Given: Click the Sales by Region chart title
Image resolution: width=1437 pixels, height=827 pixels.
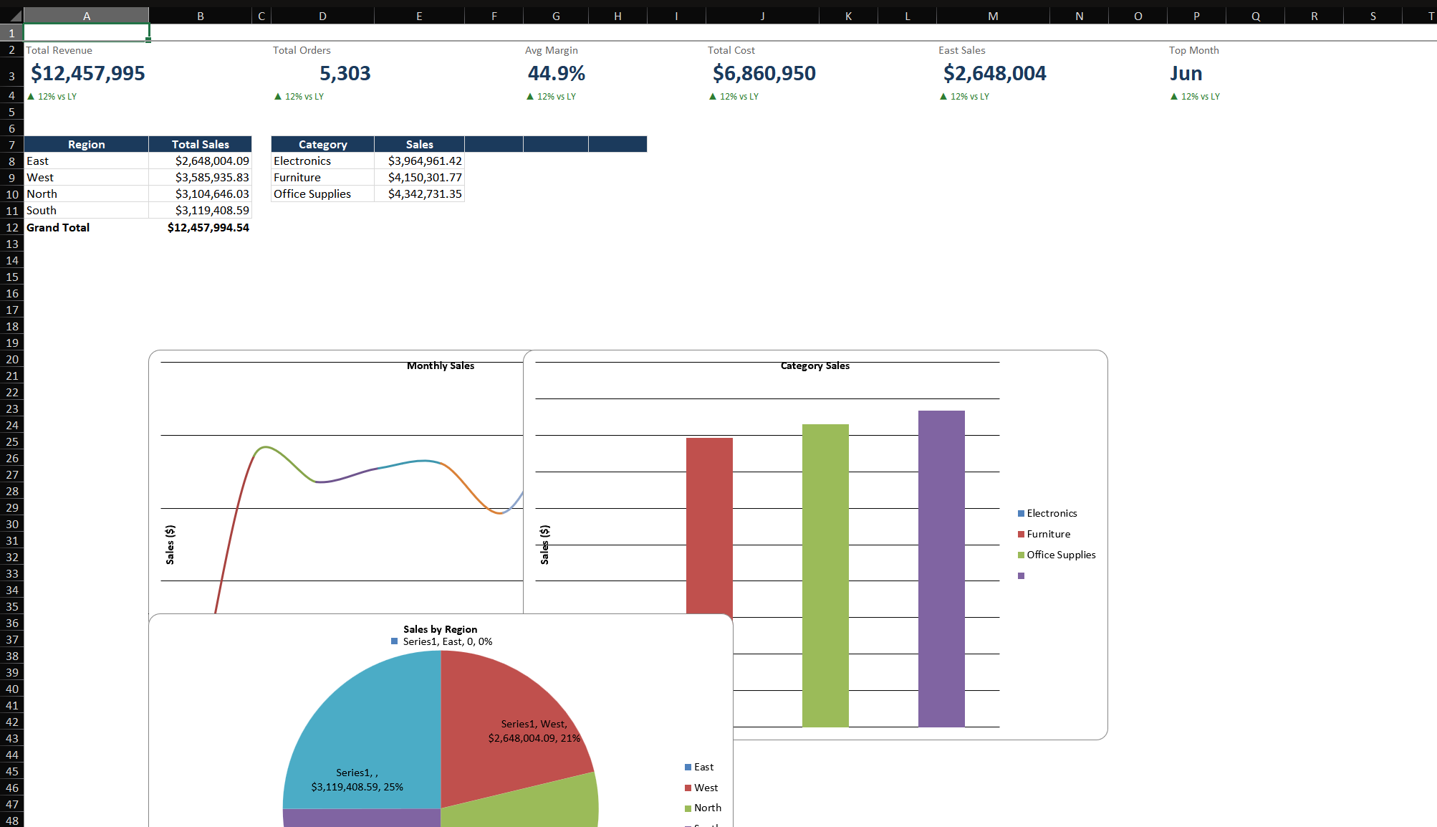Looking at the screenshot, I should click(x=440, y=629).
